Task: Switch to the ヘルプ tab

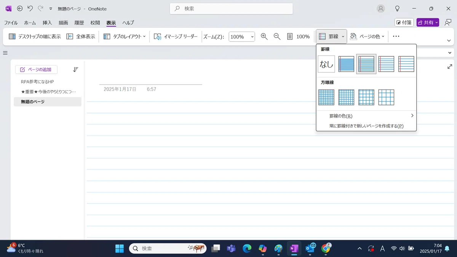Action: click(x=128, y=23)
